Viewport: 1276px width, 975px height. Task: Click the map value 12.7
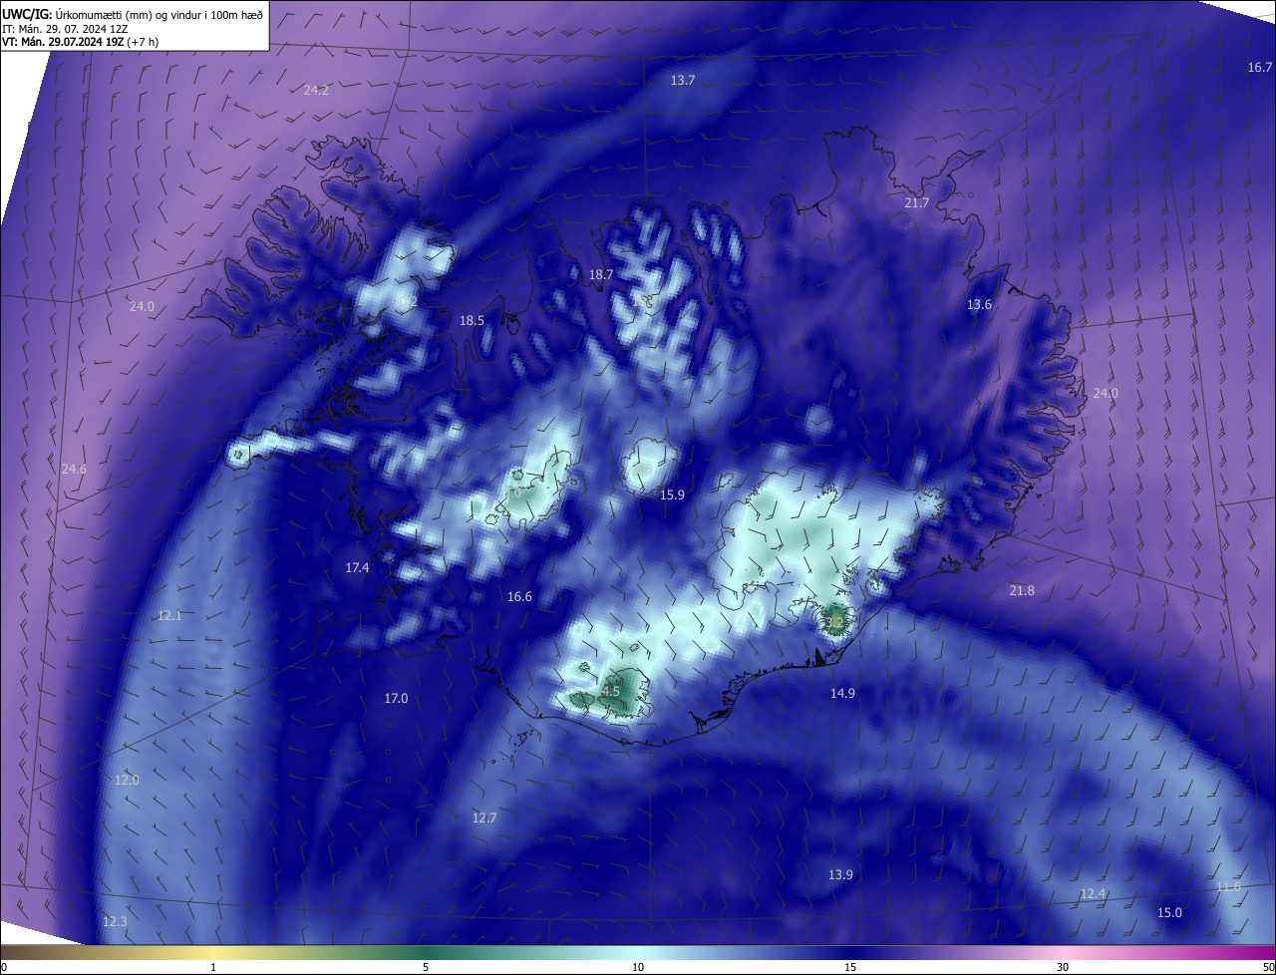pos(483,817)
